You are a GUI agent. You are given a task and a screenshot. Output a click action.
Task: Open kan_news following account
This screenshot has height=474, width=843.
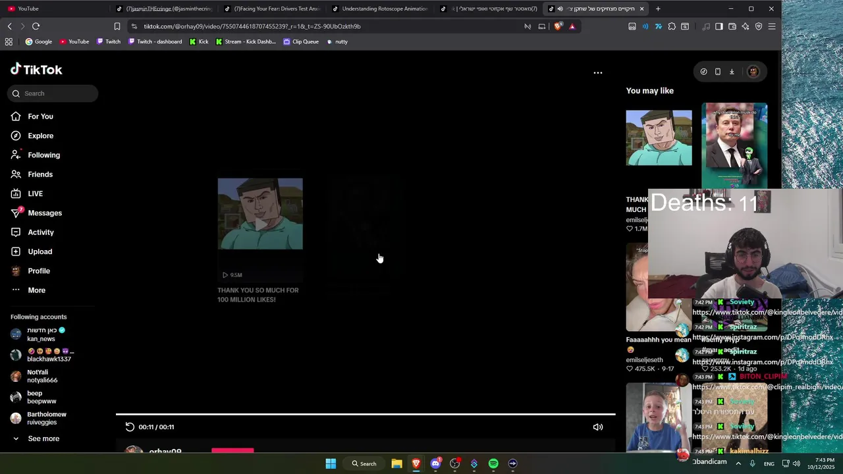40,334
